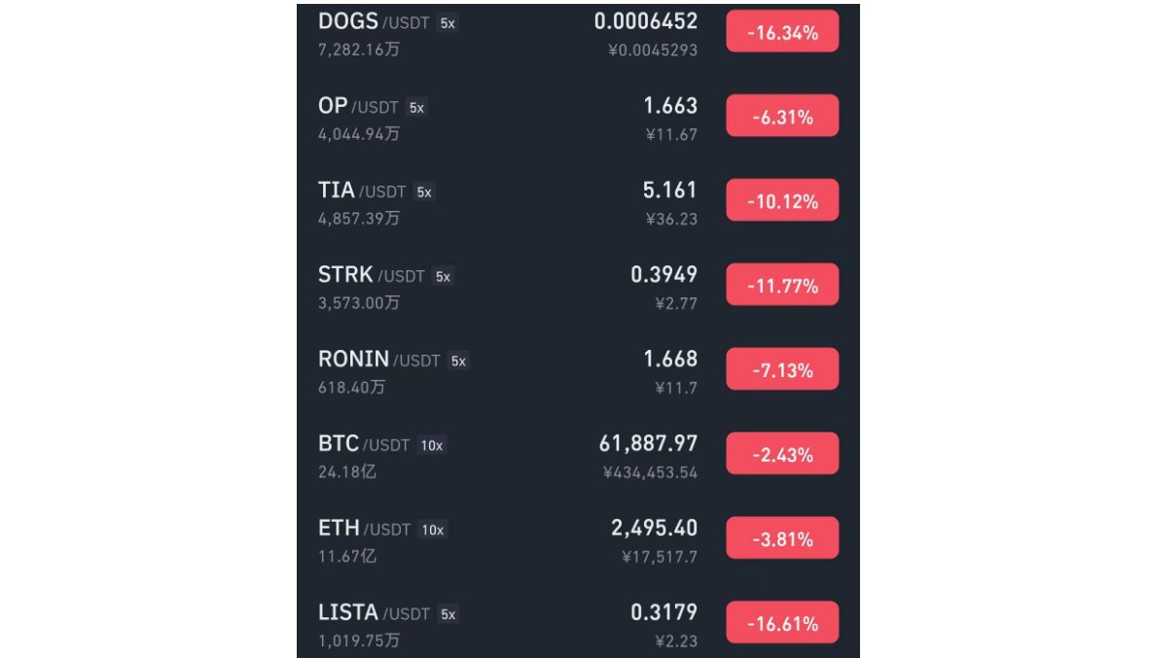Select the 10x leverage tag next to BTC

432,445
